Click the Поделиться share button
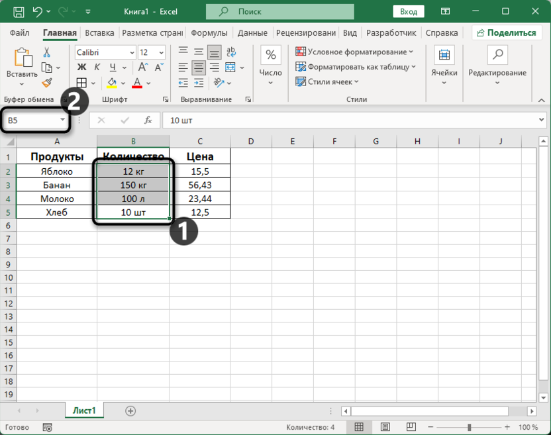 [x=507, y=33]
